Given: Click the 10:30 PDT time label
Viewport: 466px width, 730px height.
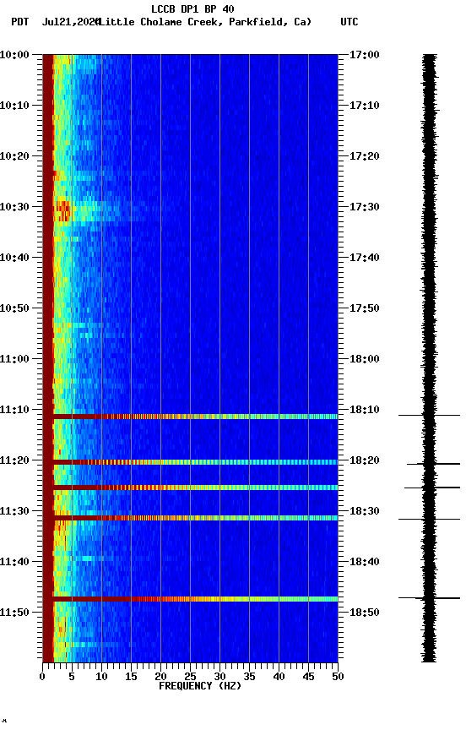Looking at the screenshot, I should click(x=14, y=207).
